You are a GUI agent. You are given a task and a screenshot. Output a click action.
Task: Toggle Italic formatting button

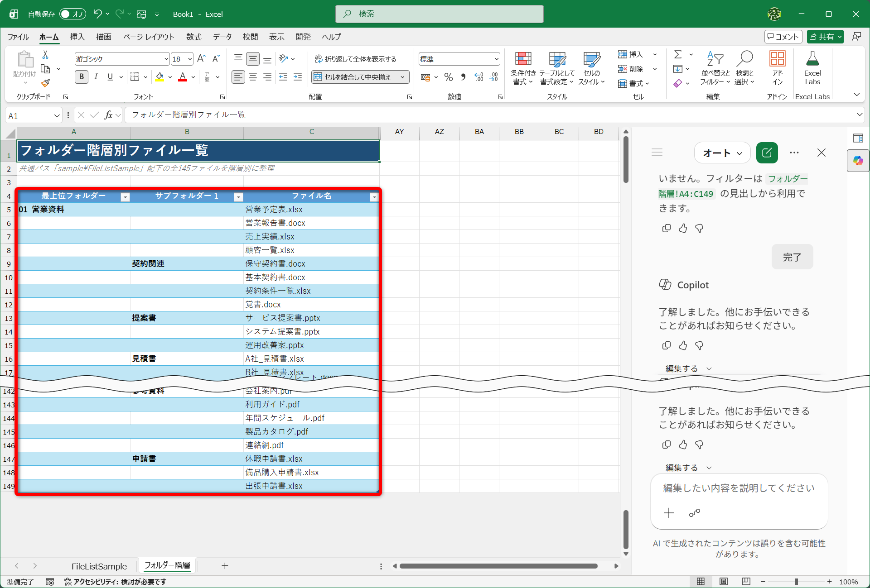coord(96,77)
